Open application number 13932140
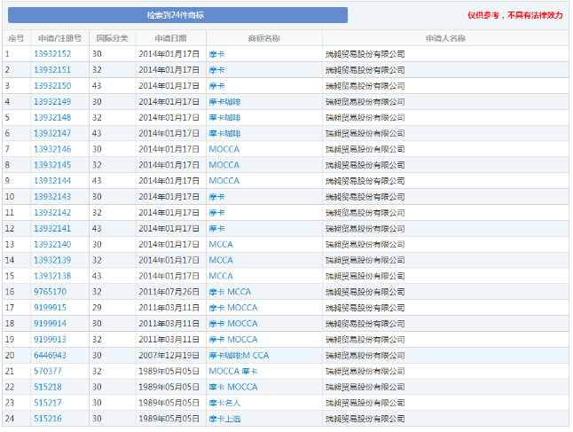Image resolution: width=573 pixels, height=432 pixels. point(52,245)
